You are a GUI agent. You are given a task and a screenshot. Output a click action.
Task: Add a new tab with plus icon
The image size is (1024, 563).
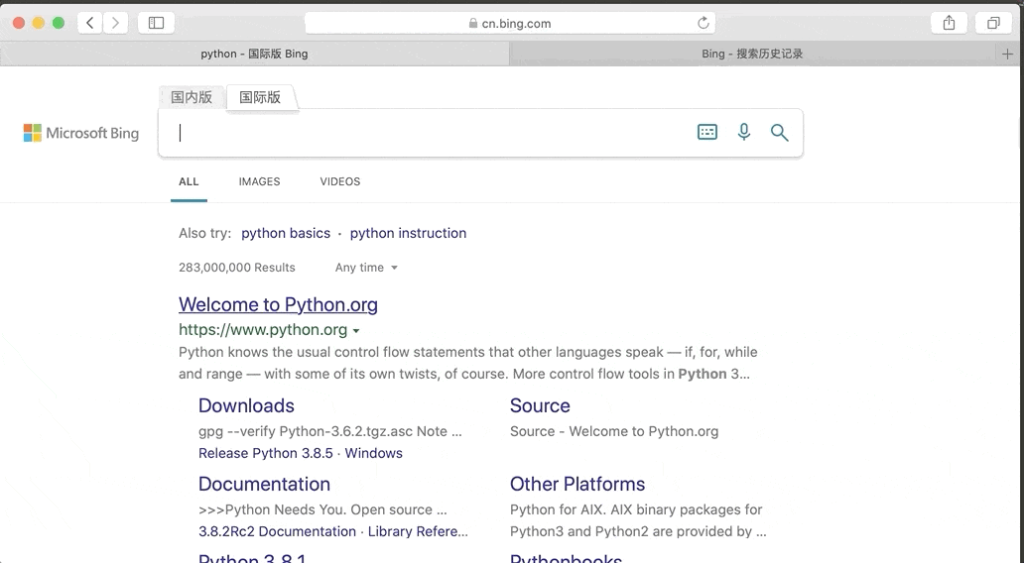pos(1007,55)
